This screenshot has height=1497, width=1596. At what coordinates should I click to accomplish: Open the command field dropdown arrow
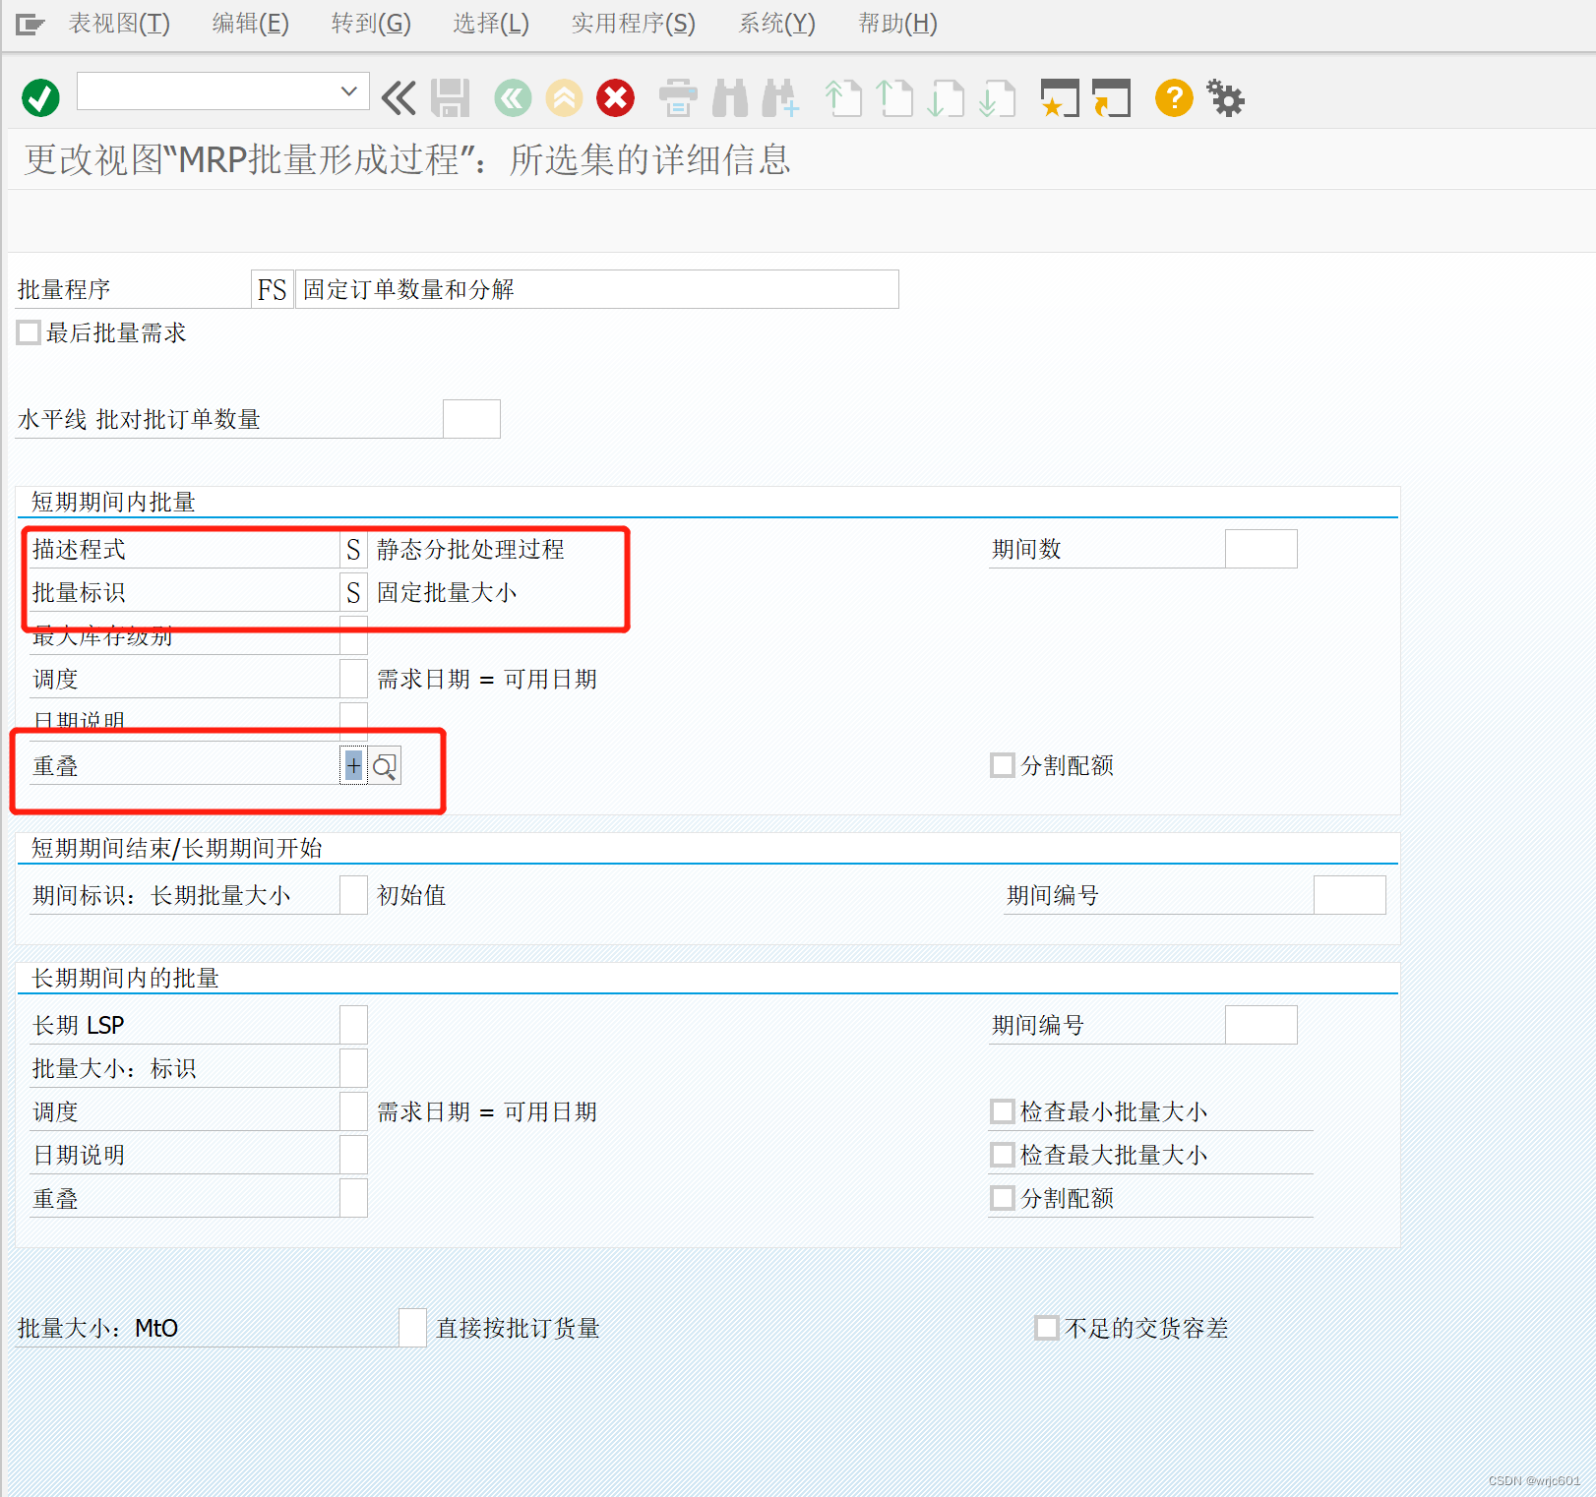tap(348, 91)
